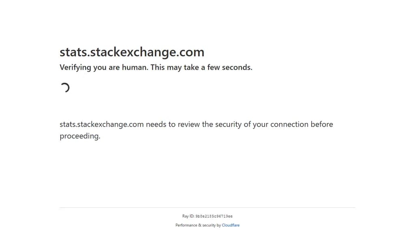Image resolution: width=415 pixels, height=233 pixels.
Task: Click the loading spinner icon
Action: click(x=65, y=87)
